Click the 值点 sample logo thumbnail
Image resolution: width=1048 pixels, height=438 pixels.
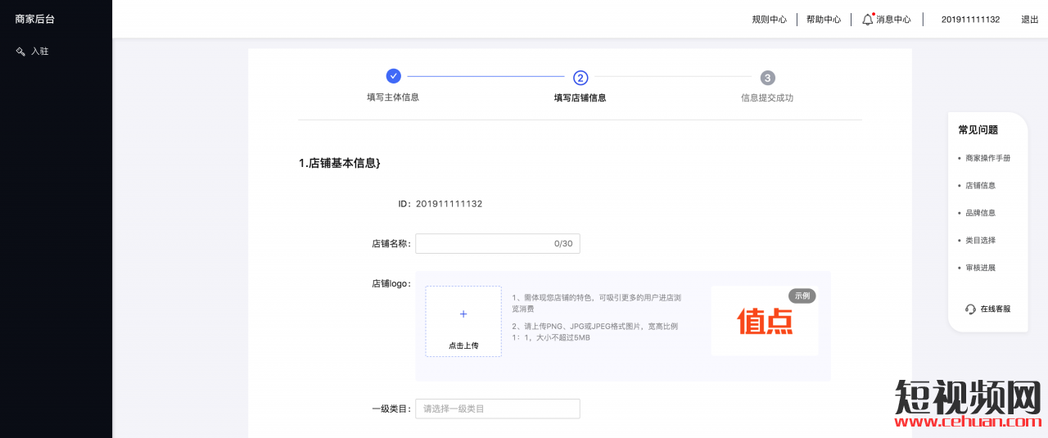coord(765,322)
